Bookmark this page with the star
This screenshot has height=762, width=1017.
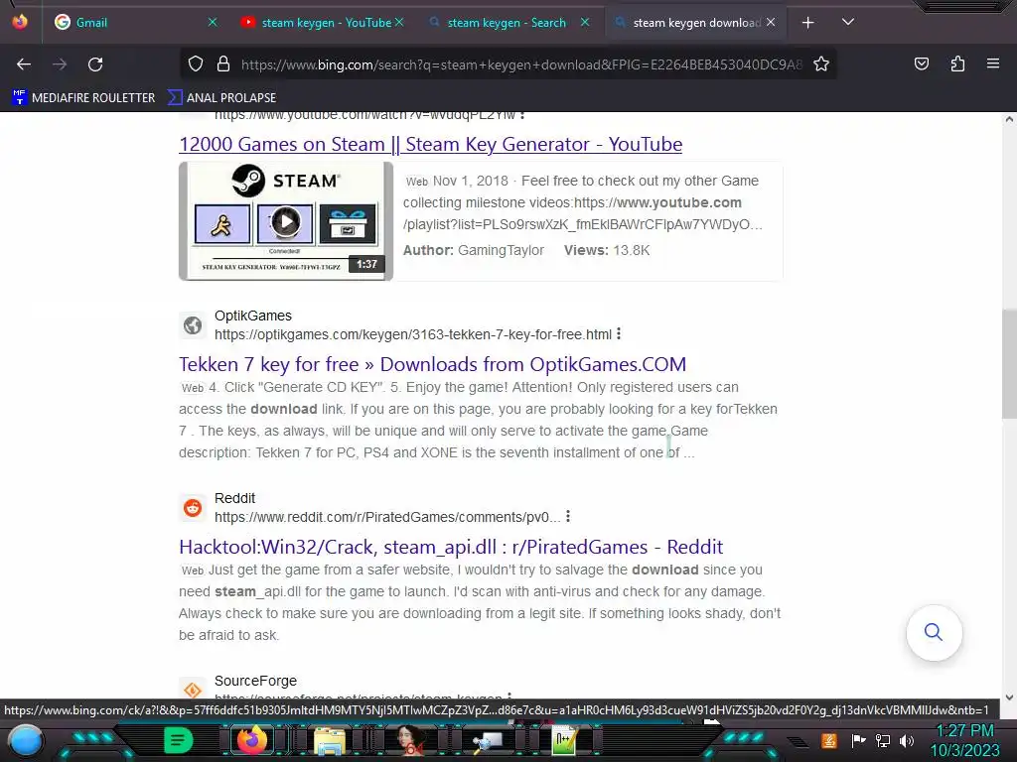click(x=821, y=64)
